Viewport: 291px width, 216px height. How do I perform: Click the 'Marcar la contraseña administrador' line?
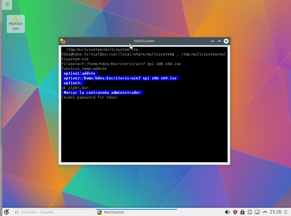point(102,93)
